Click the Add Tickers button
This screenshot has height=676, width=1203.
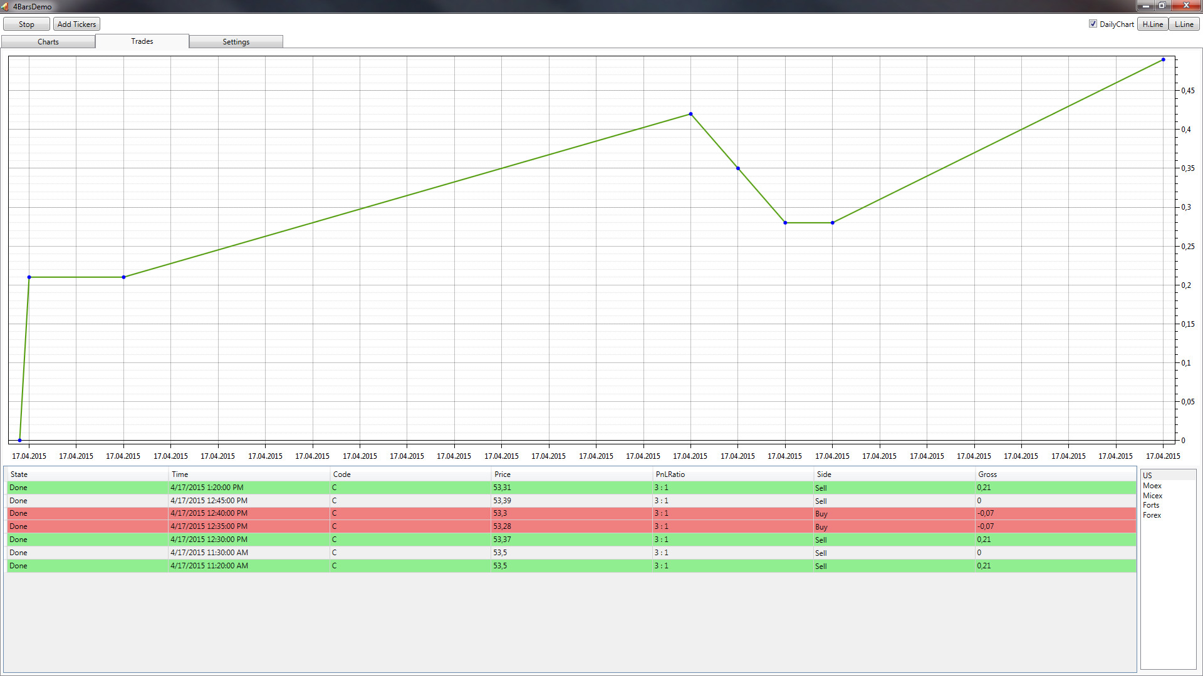(76, 24)
